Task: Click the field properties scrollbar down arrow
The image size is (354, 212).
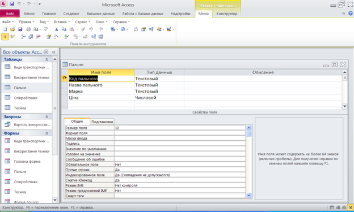Action: click(249, 196)
